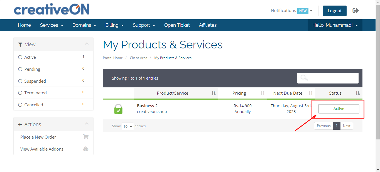The image size is (380, 172).
Task: Click the Logout button
Action: coord(335,11)
